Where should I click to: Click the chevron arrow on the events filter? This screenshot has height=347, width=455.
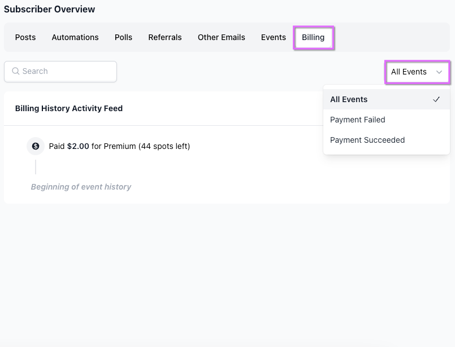click(x=439, y=72)
